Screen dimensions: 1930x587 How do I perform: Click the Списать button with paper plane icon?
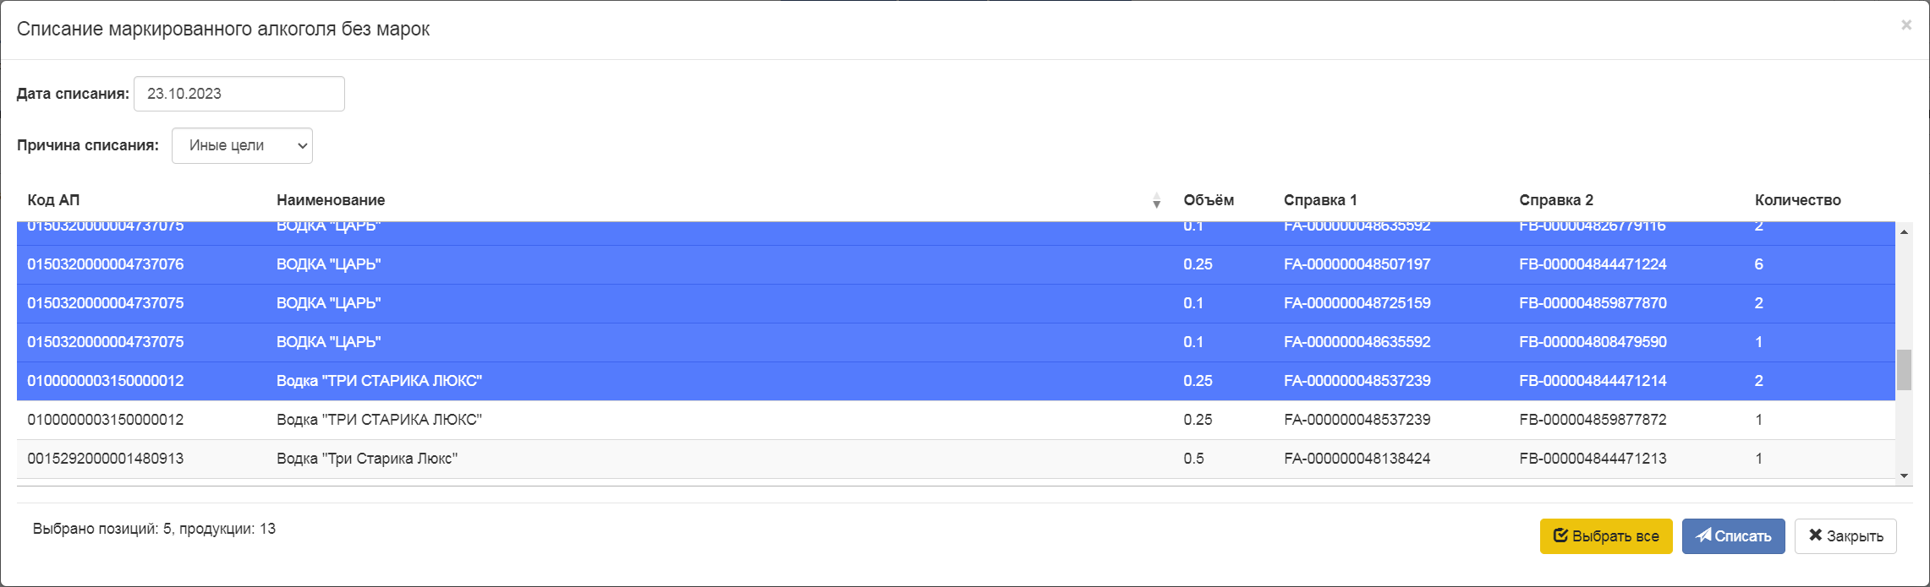pyautogui.click(x=1732, y=536)
